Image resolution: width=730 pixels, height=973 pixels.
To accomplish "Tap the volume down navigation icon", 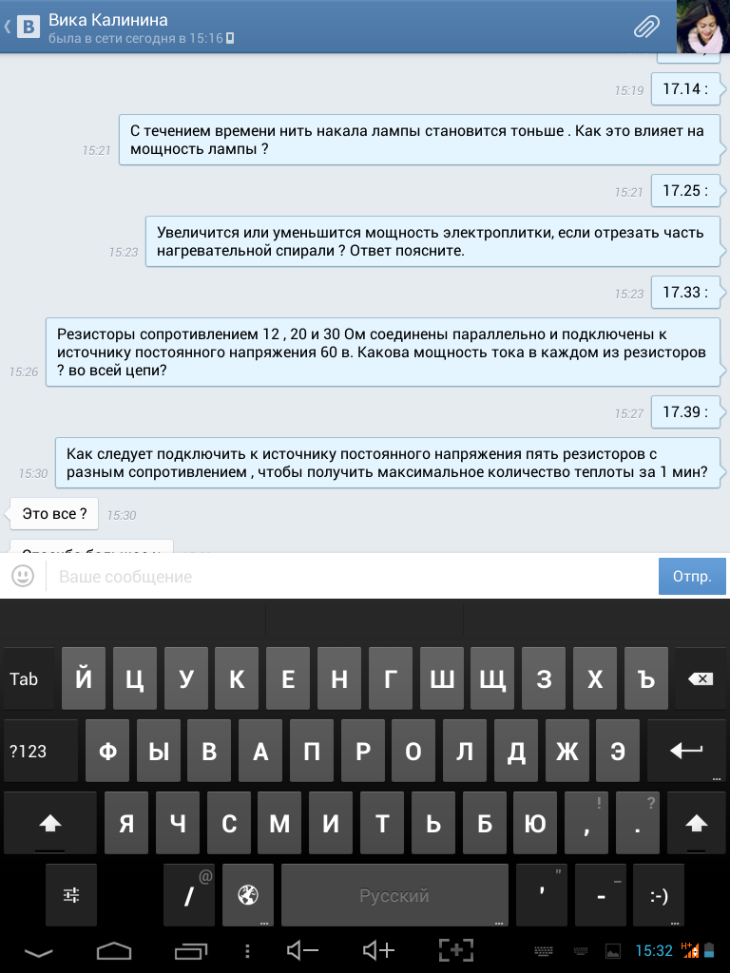I will tap(302, 950).
